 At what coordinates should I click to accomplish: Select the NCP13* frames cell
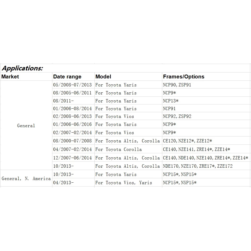pyautogui.click(x=206, y=101)
